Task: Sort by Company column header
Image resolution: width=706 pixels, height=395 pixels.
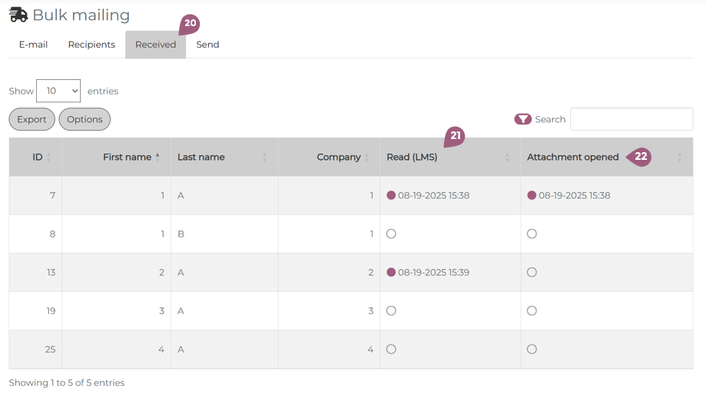Action: tap(338, 157)
